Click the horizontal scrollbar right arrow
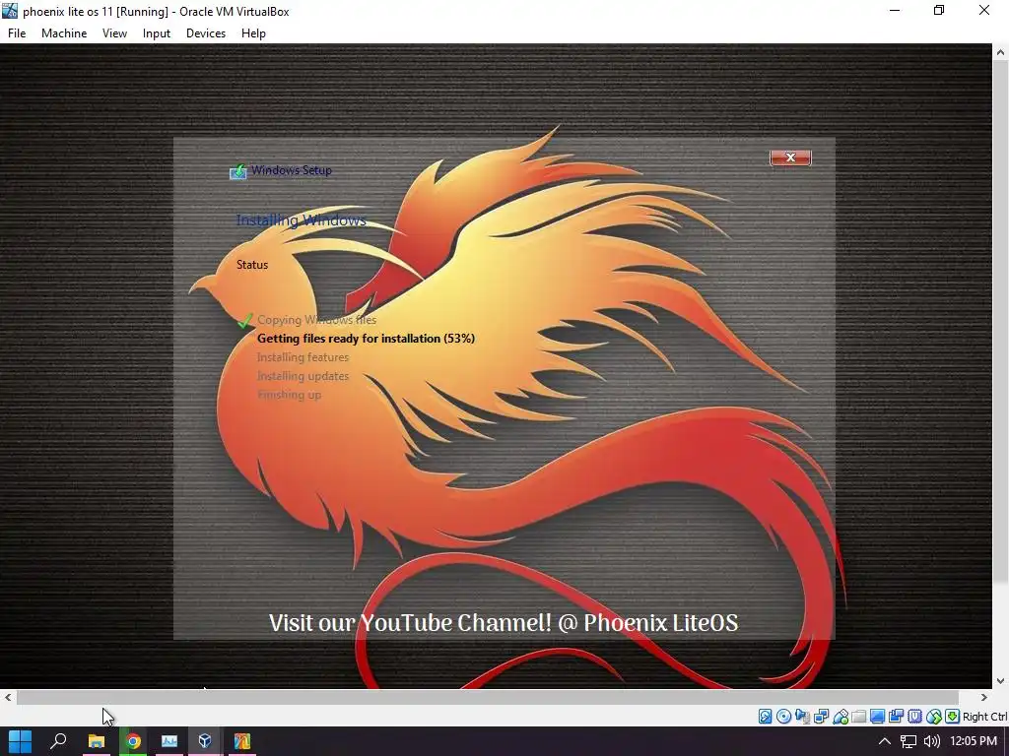 [x=984, y=697]
